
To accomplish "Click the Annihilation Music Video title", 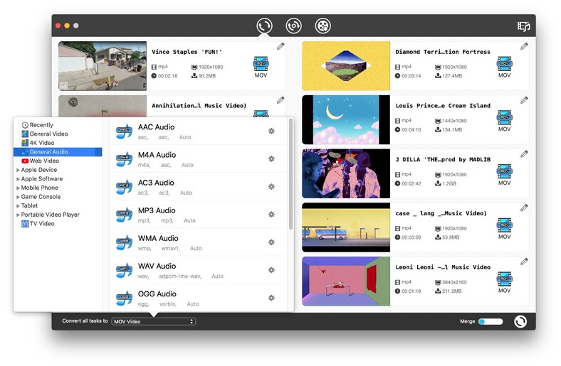I will 199,106.
